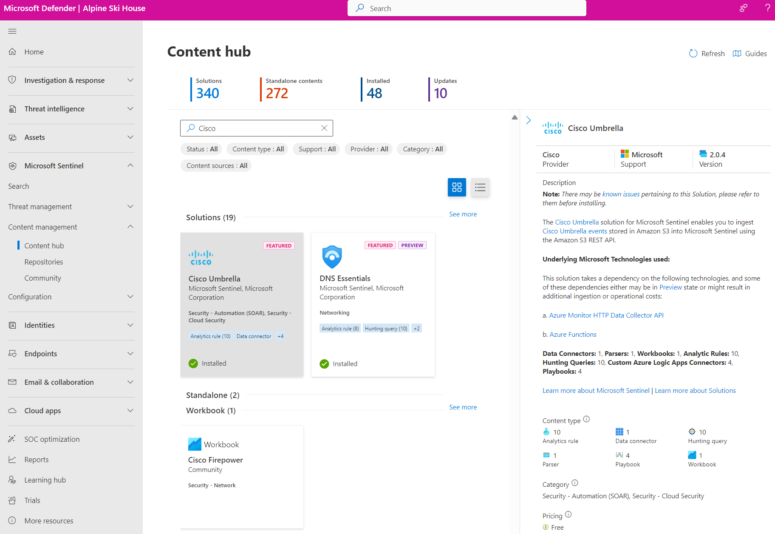The image size is (775, 534).
Task: Open the hamburger navigation menu
Action: pyautogui.click(x=12, y=31)
